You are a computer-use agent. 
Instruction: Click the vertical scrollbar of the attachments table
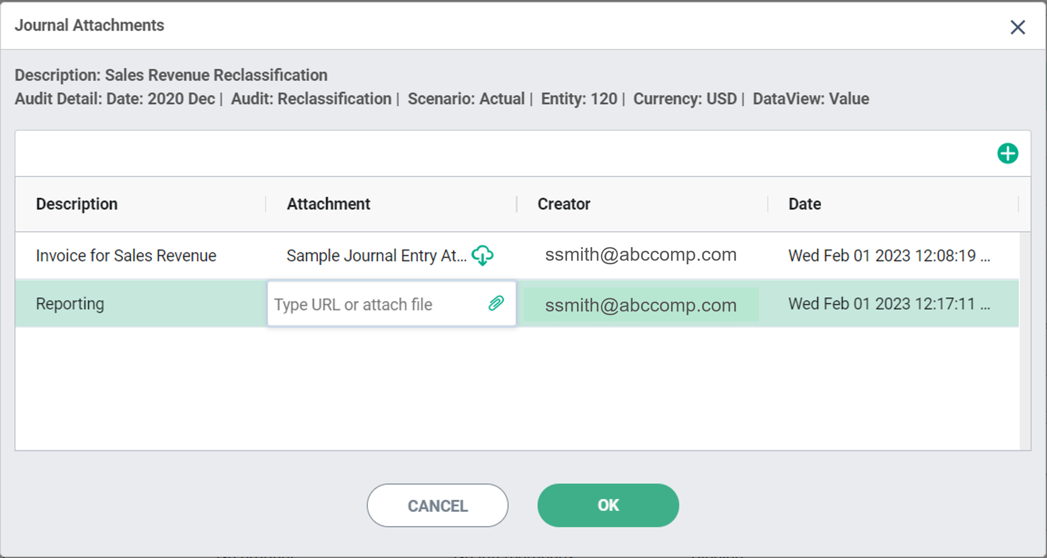coord(1025,341)
